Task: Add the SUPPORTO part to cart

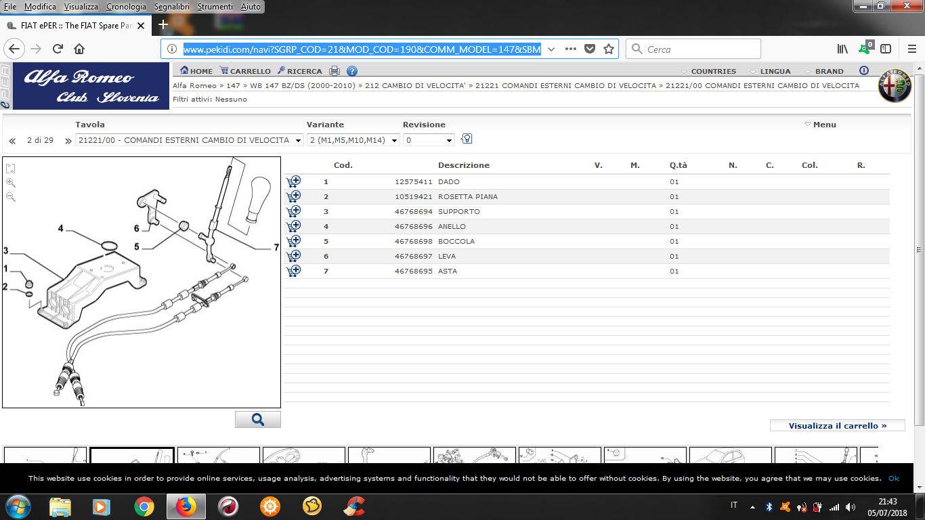Action: 293,211
